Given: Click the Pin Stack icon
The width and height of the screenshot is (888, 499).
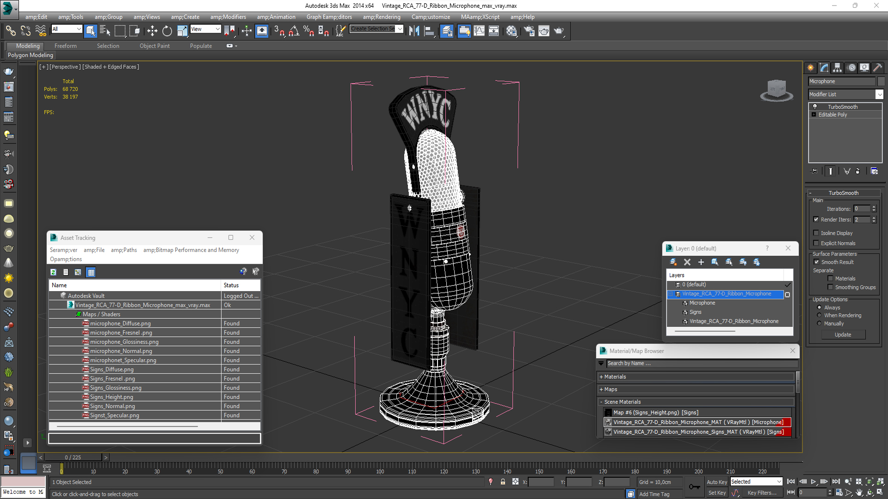Looking at the screenshot, I should [x=814, y=171].
